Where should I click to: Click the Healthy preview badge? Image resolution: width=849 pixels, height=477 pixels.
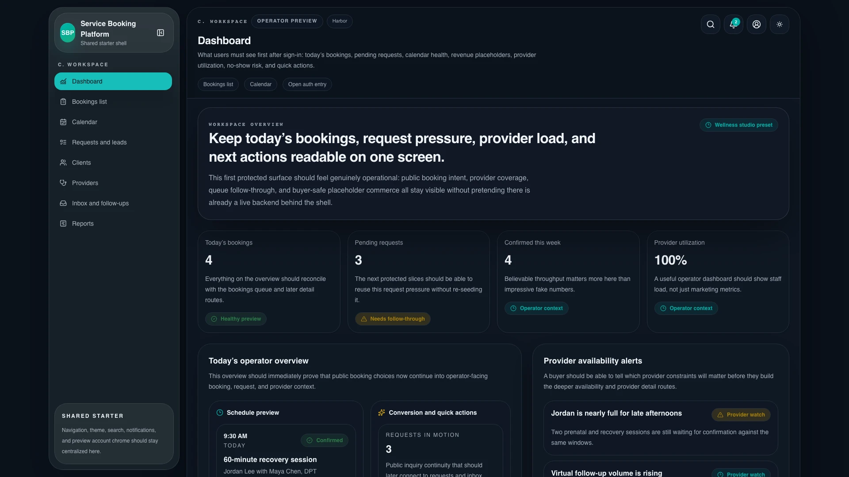pos(236,319)
